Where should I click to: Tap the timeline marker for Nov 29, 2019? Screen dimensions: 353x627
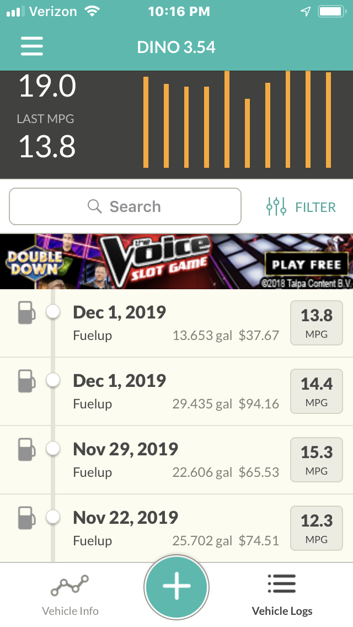pyautogui.click(x=53, y=448)
